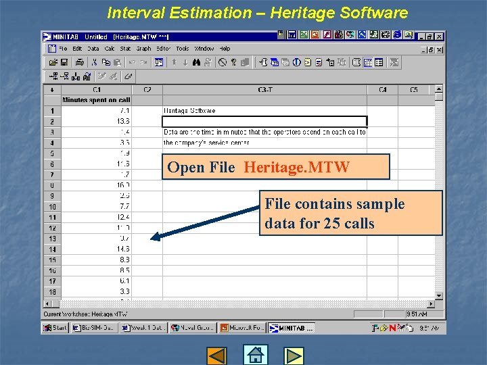Open Find using the binoculars icon

coord(196,62)
